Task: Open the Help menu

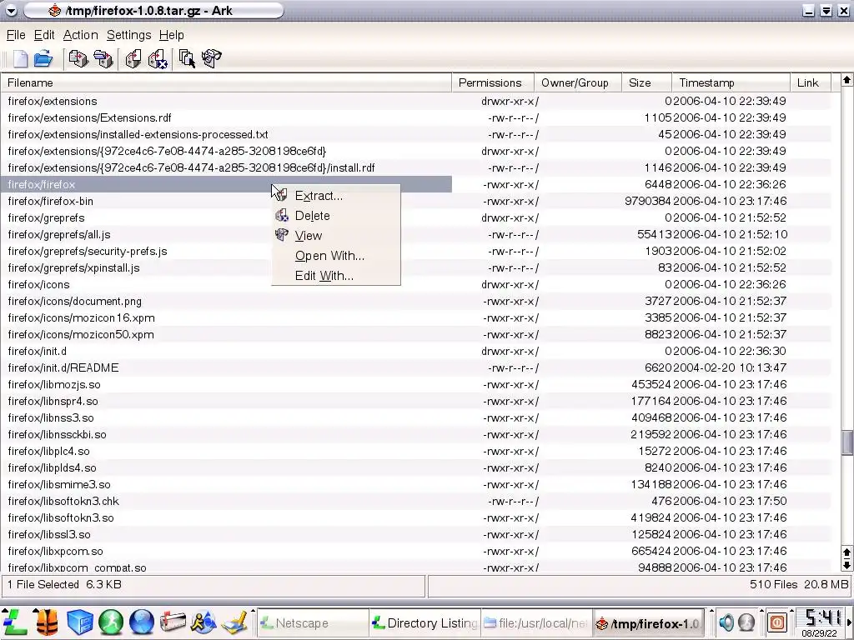Action: click(172, 35)
